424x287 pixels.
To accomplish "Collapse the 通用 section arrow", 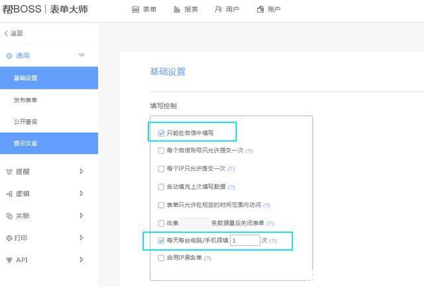I will (81, 55).
